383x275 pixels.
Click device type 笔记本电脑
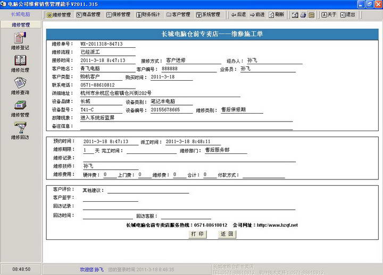[163, 101]
